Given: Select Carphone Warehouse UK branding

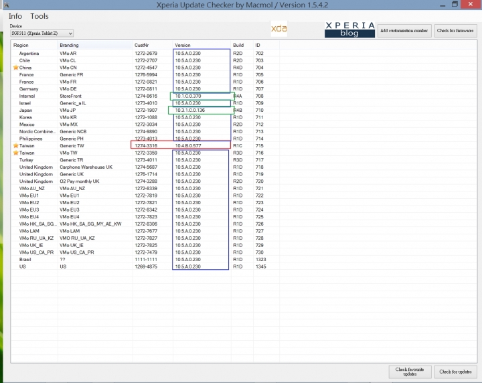Looking at the screenshot, I should [x=86, y=167].
